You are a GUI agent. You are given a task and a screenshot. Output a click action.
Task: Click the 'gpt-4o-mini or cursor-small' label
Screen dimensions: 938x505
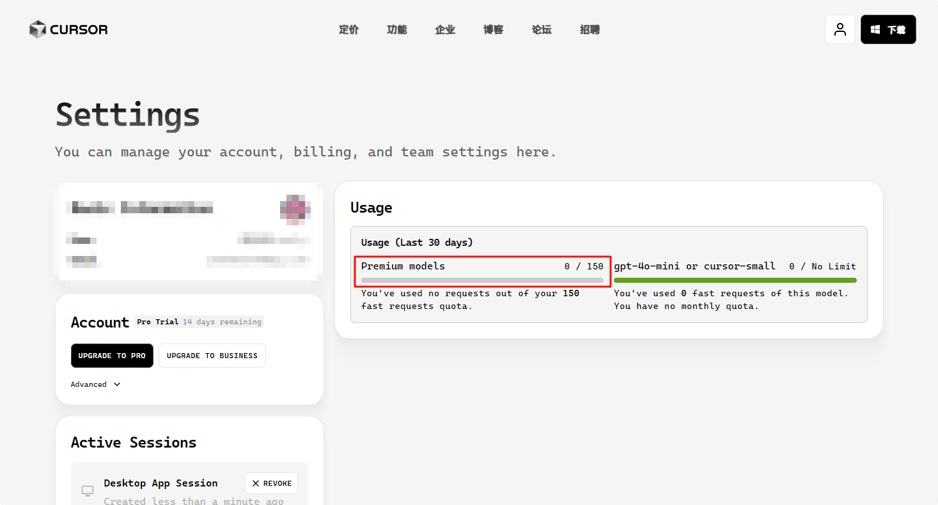coord(695,266)
